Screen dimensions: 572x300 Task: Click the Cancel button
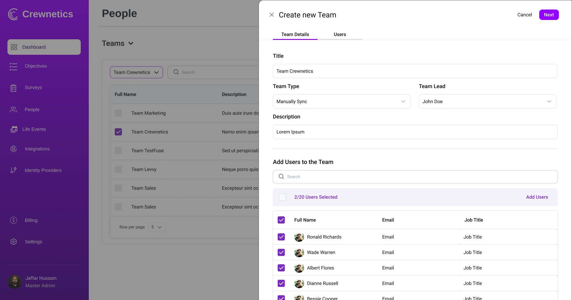[x=524, y=15]
